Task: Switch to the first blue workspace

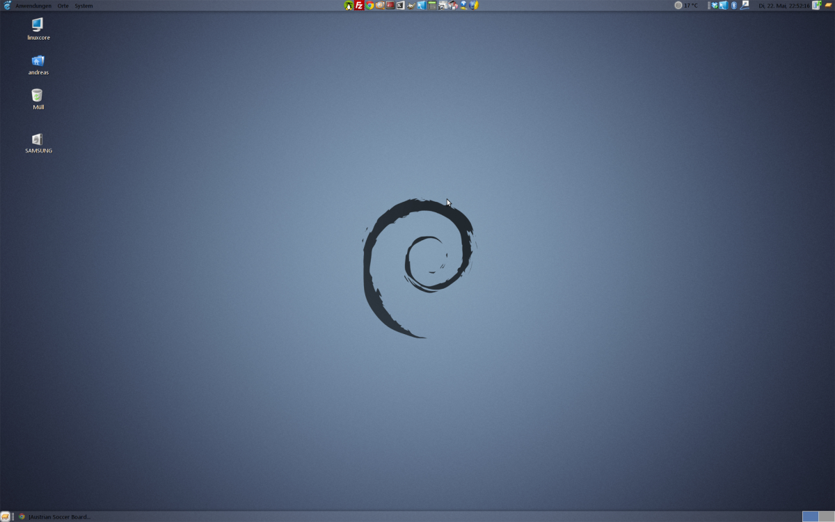Action: pyautogui.click(x=810, y=516)
